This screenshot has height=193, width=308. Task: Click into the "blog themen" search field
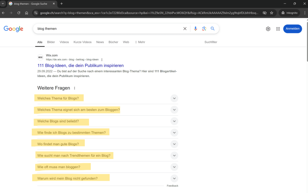[108, 29]
